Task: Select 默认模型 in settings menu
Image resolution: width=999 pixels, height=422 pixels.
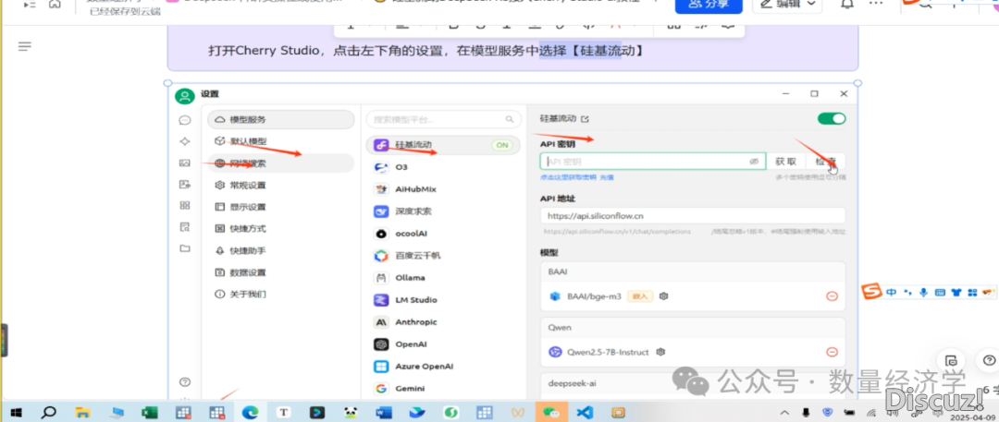Action: point(281,141)
